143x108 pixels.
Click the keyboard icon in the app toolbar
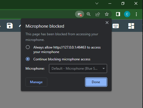click(116, 26)
